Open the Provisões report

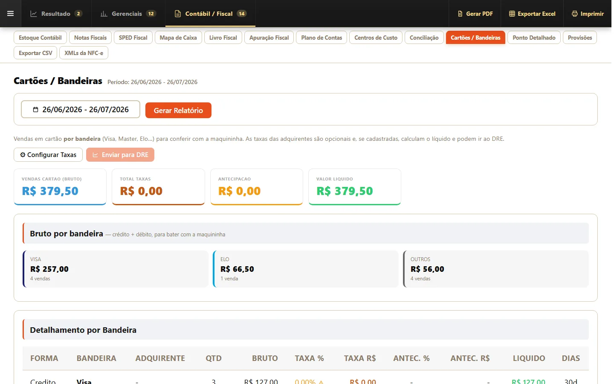(580, 38)
